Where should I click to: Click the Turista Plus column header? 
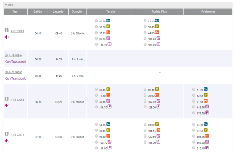(x=159, y=11)
